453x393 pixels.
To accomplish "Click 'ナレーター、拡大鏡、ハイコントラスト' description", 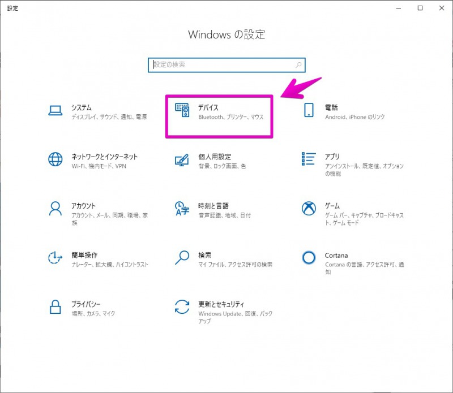I will [110, 264].
